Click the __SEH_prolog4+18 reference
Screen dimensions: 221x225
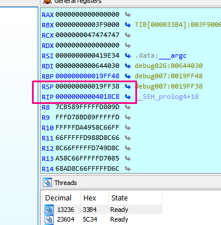click(167, 97)
